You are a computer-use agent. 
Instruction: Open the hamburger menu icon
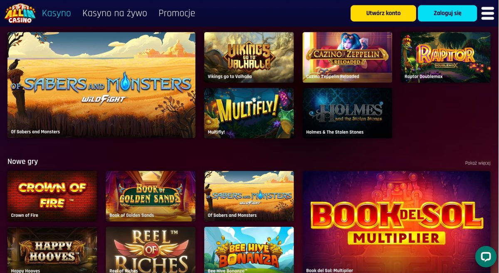488,13
